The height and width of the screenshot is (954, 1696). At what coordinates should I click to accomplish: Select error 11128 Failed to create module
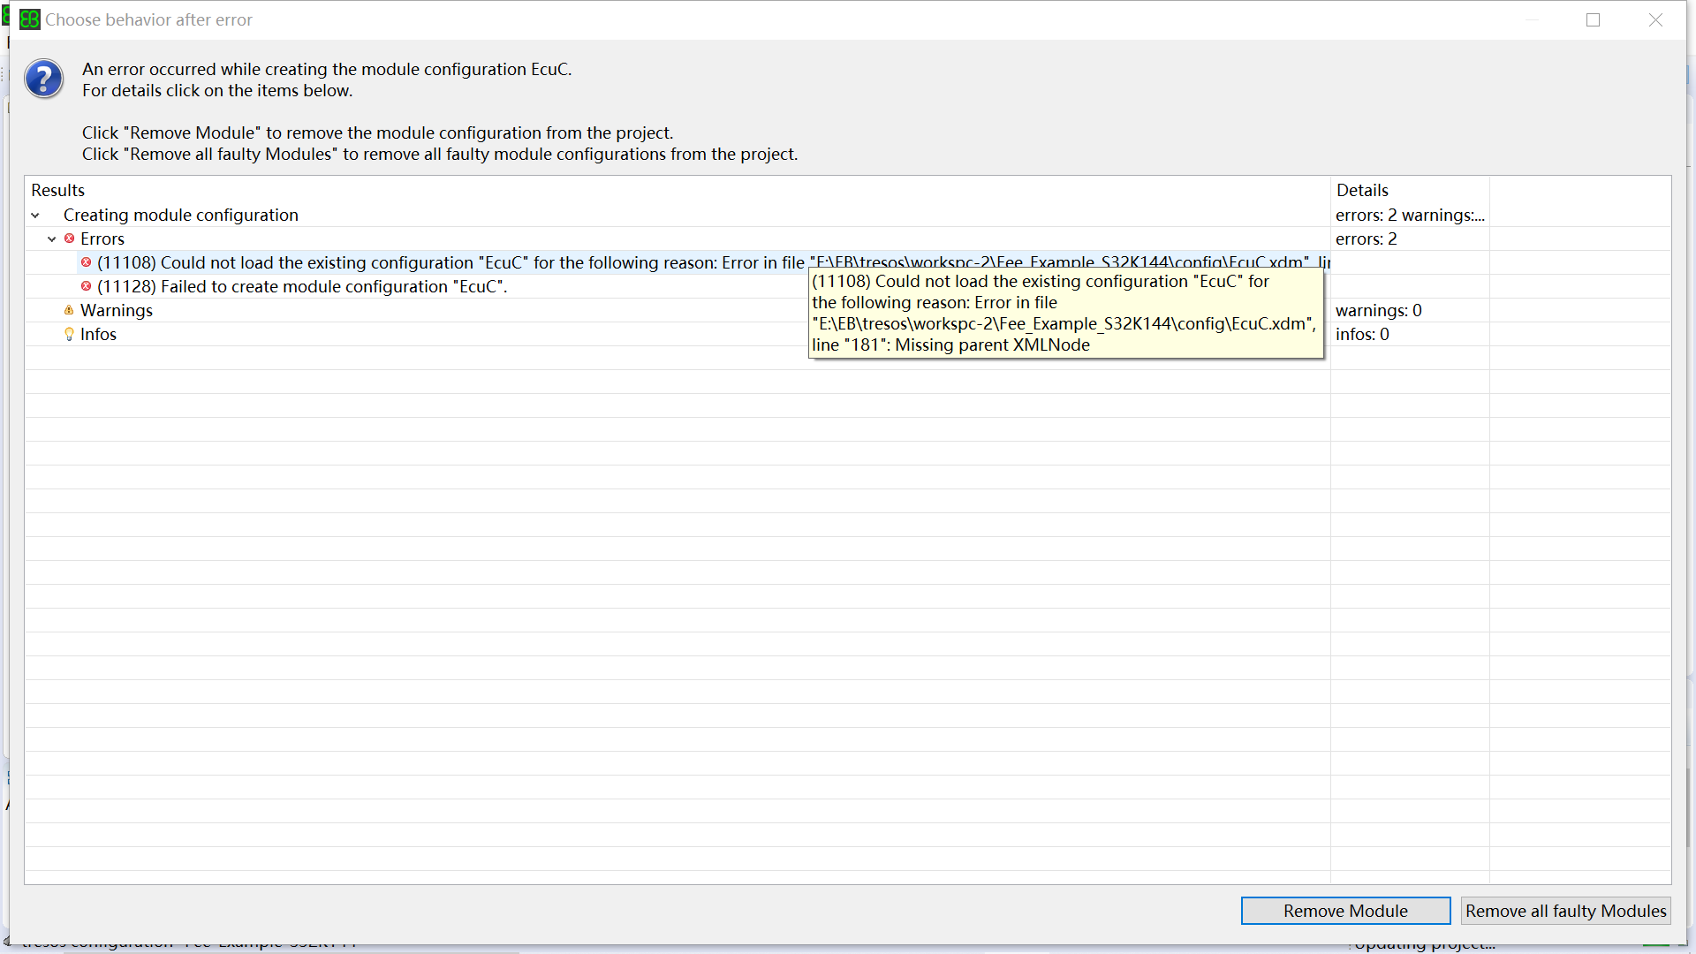pyautogui.click(x=302, y=286)
